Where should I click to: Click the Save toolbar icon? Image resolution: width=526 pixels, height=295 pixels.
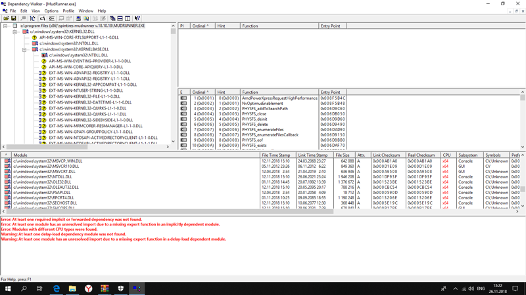(13, 18)
